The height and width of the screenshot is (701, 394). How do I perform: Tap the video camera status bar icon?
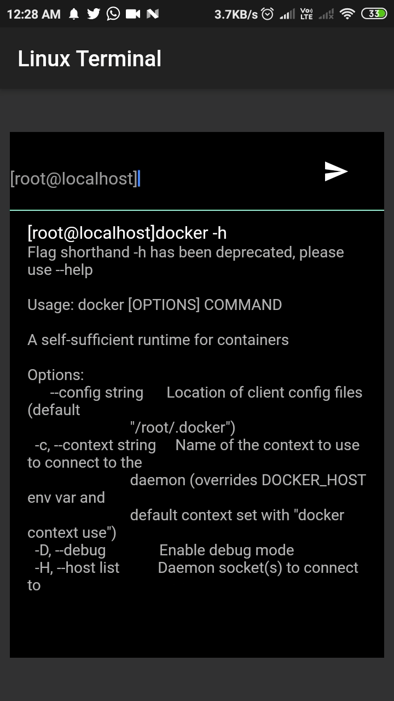(x=132, y=14)
